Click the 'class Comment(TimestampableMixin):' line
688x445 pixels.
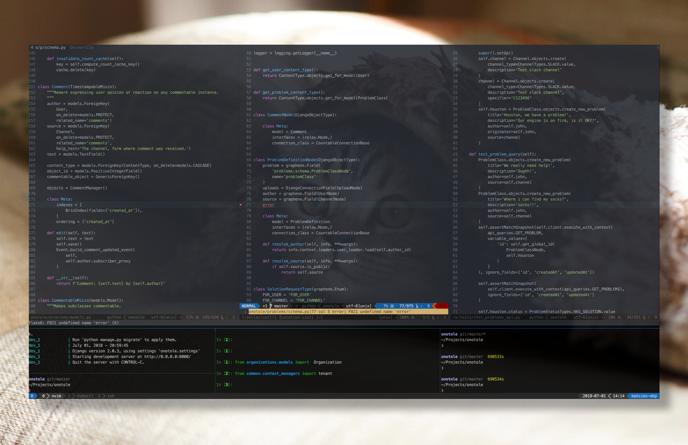coord(77,87)
